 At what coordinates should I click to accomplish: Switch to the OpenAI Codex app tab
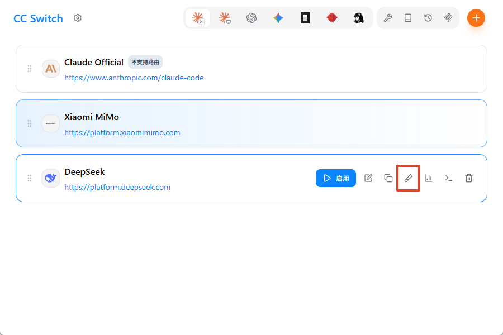(x=251, y=18)
